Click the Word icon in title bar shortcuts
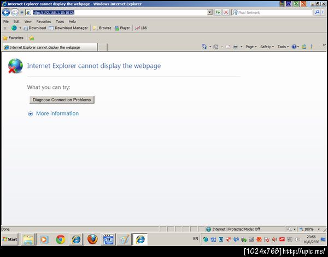The height and width of the screenshot is (257, 328). [x=289, y=4]
